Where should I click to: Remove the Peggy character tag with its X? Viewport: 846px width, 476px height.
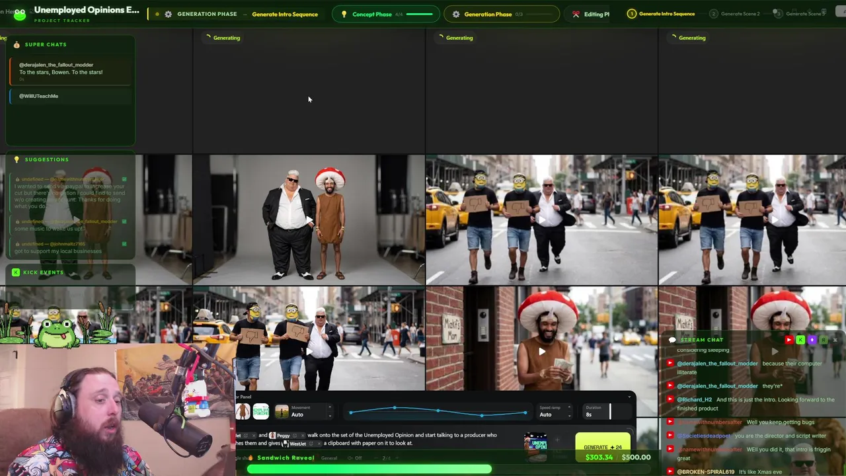click(x=302, y=436)
